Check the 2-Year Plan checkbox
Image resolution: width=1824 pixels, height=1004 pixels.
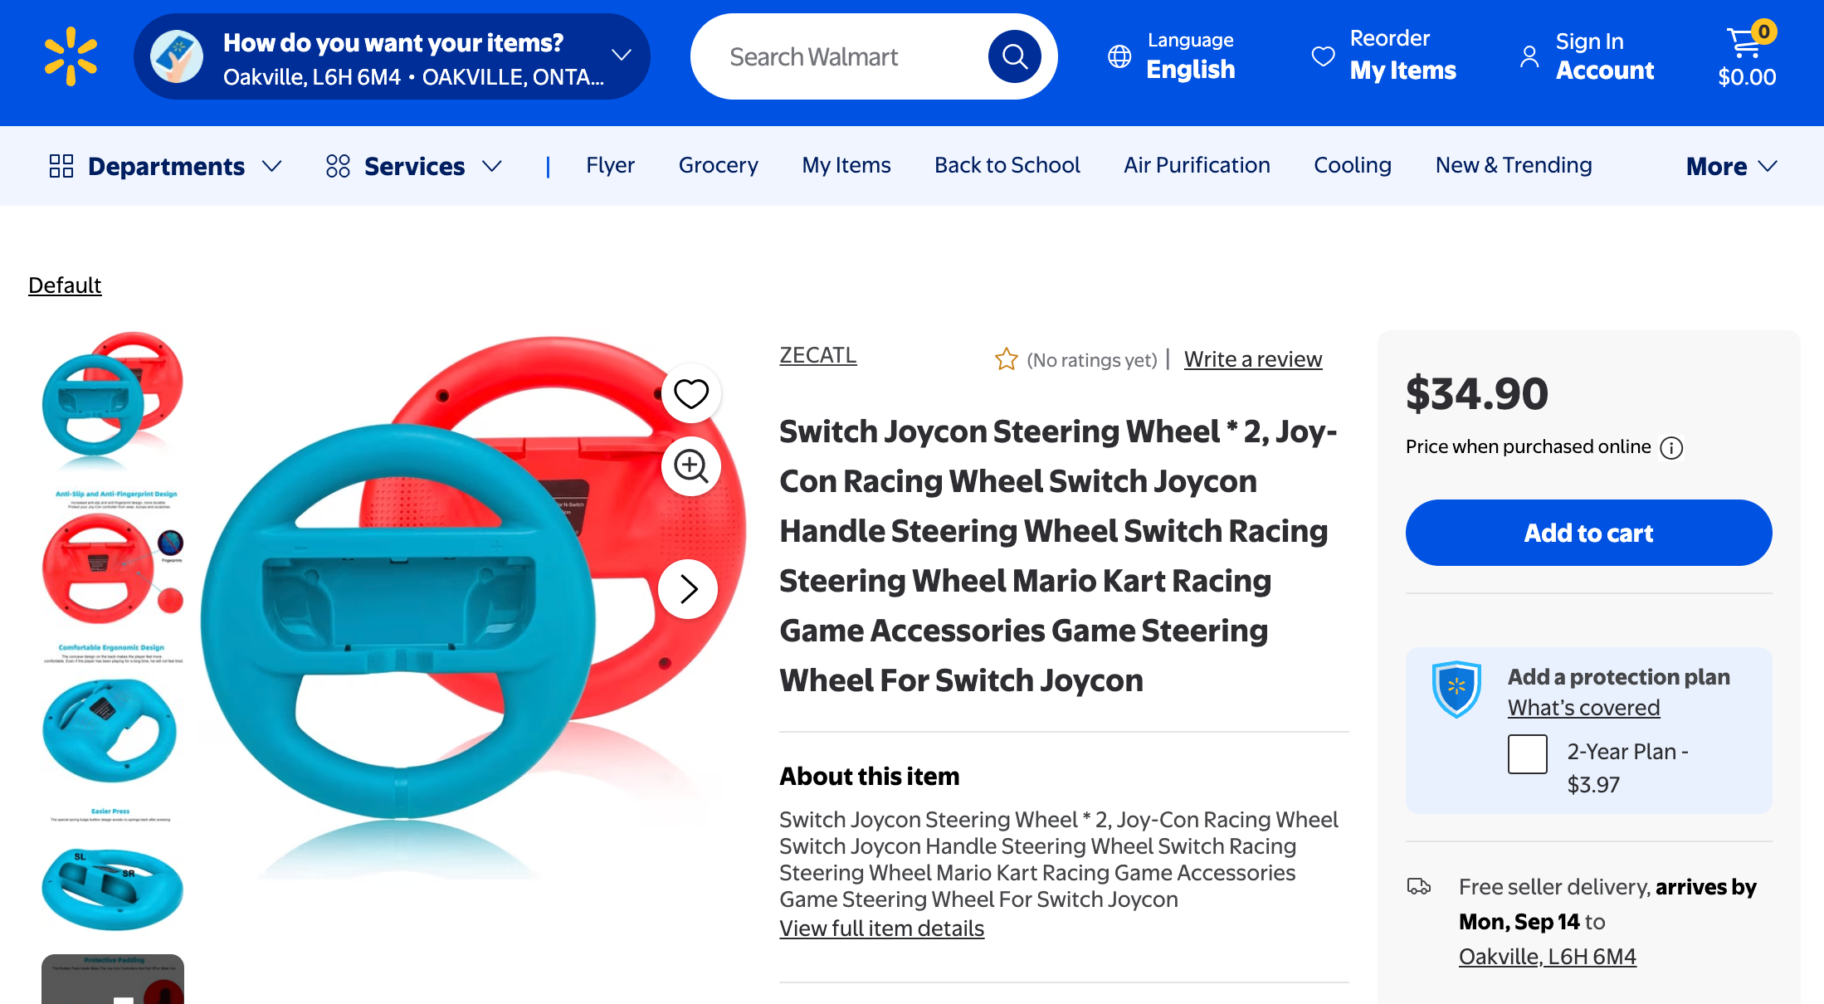1527,754
